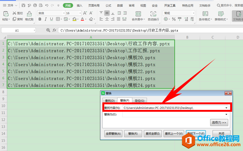Click increase decimal places icon

(x=186, y=19)
